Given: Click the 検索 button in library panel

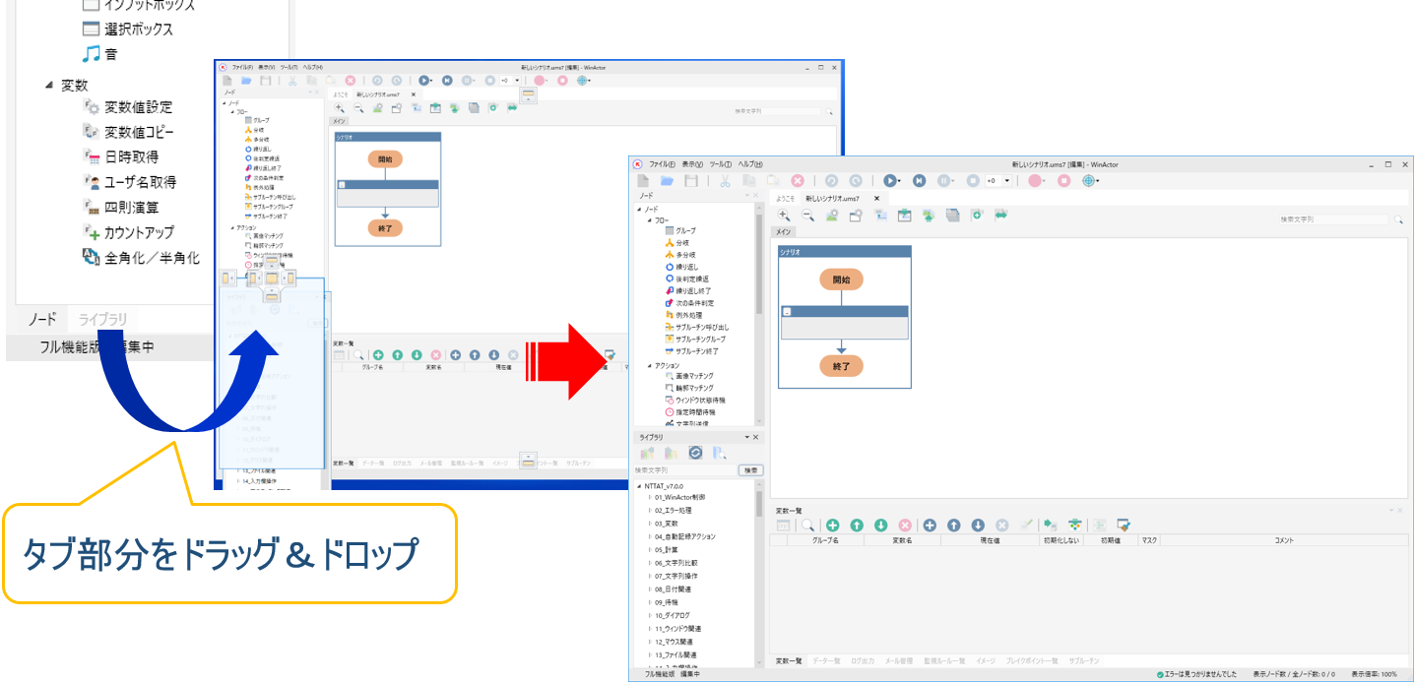Looking at the screenshot, I should tap(750, 470).
